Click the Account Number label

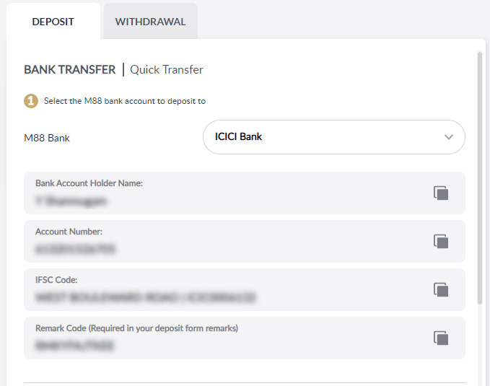[69, 232]
